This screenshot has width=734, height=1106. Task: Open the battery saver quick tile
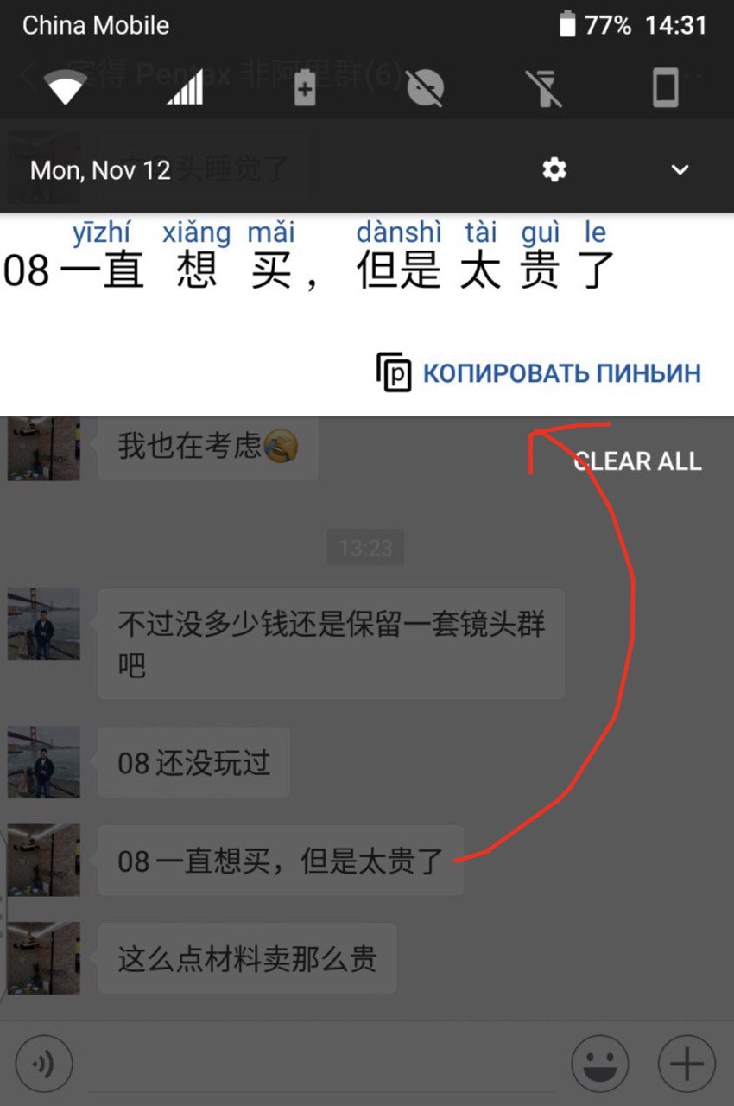point(305,87)
